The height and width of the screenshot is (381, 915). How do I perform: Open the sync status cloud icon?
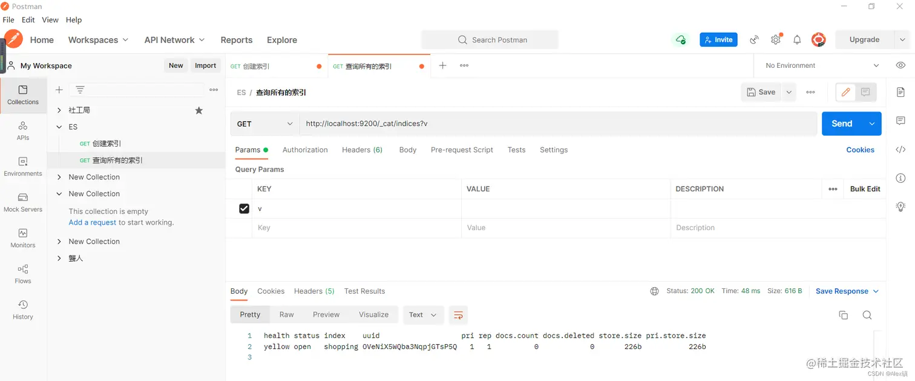[x=681, y=39]
